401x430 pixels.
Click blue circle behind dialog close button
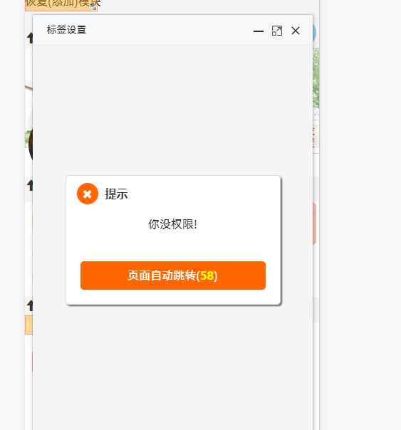[x=314, y=33]
